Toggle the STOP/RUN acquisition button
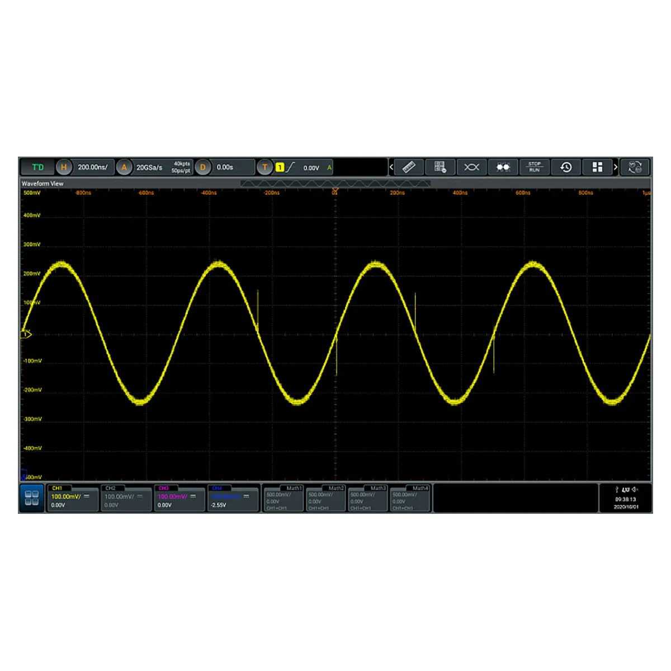Screen dimensions: 671x671 535,167
